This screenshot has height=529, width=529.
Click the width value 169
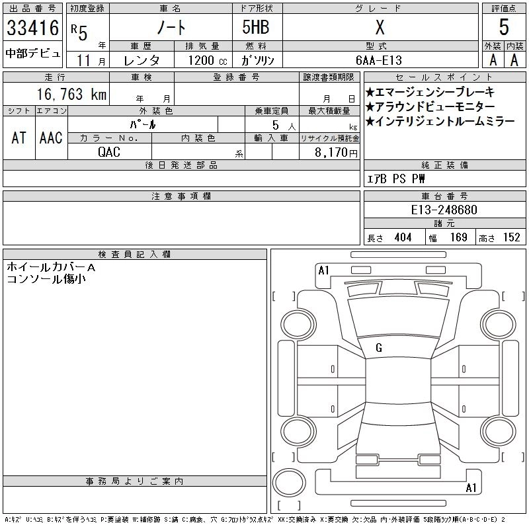[x=458, y=237]
